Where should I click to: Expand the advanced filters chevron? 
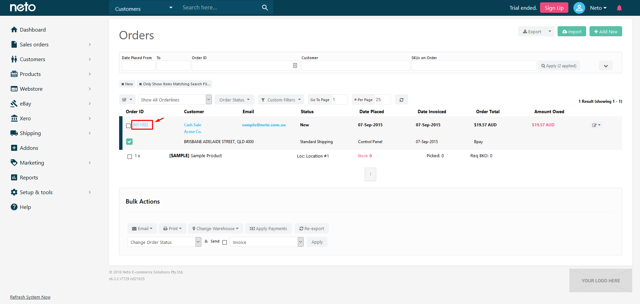[x=606, y=66]
